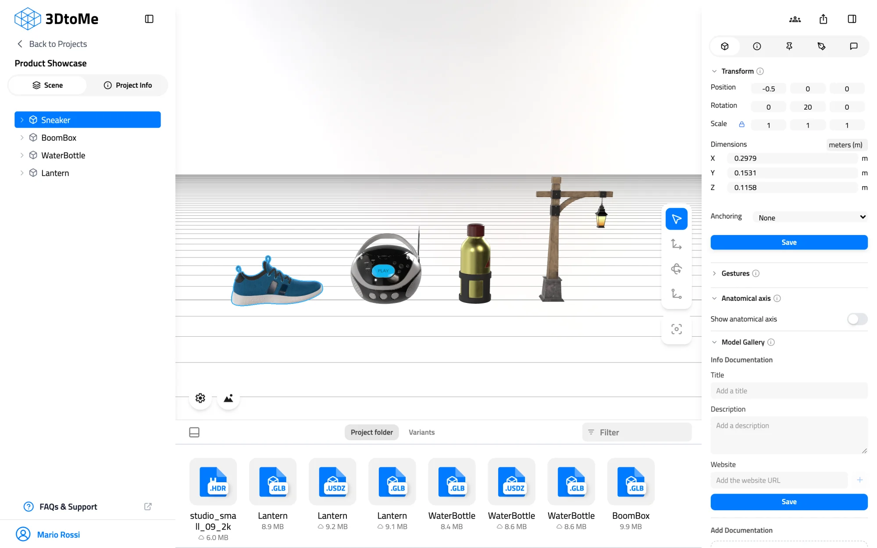Open environment image icon
Image resolution: width=877 pixels, height=548 pixels.
[228, 398]
